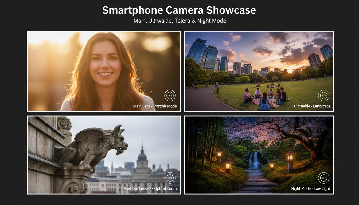Viewport: 359px width, 205px height.
Task: Click the 'Smartphone Camera Showcase' title
Action: point(179,10)
